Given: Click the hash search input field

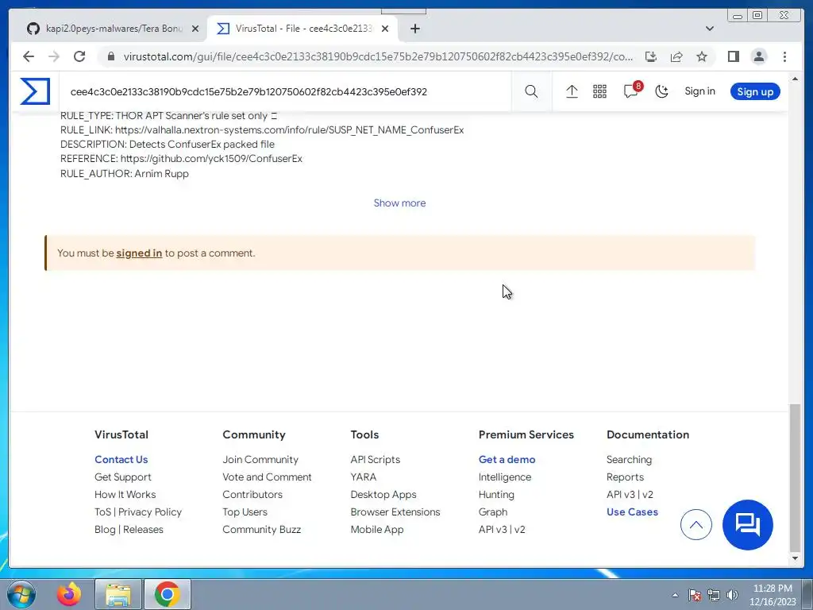Looking at the screenshot, I should tap(285, 92).
